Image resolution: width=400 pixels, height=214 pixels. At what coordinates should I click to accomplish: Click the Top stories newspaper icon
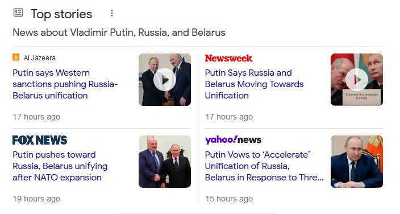(18, 13)
